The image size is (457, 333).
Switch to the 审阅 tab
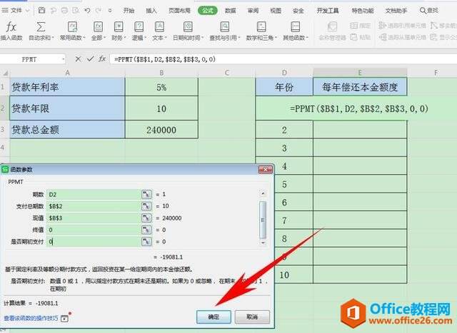coord(253,11)
